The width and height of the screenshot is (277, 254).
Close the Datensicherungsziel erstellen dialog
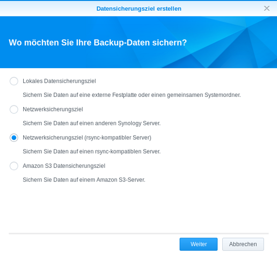coord(267,8)
